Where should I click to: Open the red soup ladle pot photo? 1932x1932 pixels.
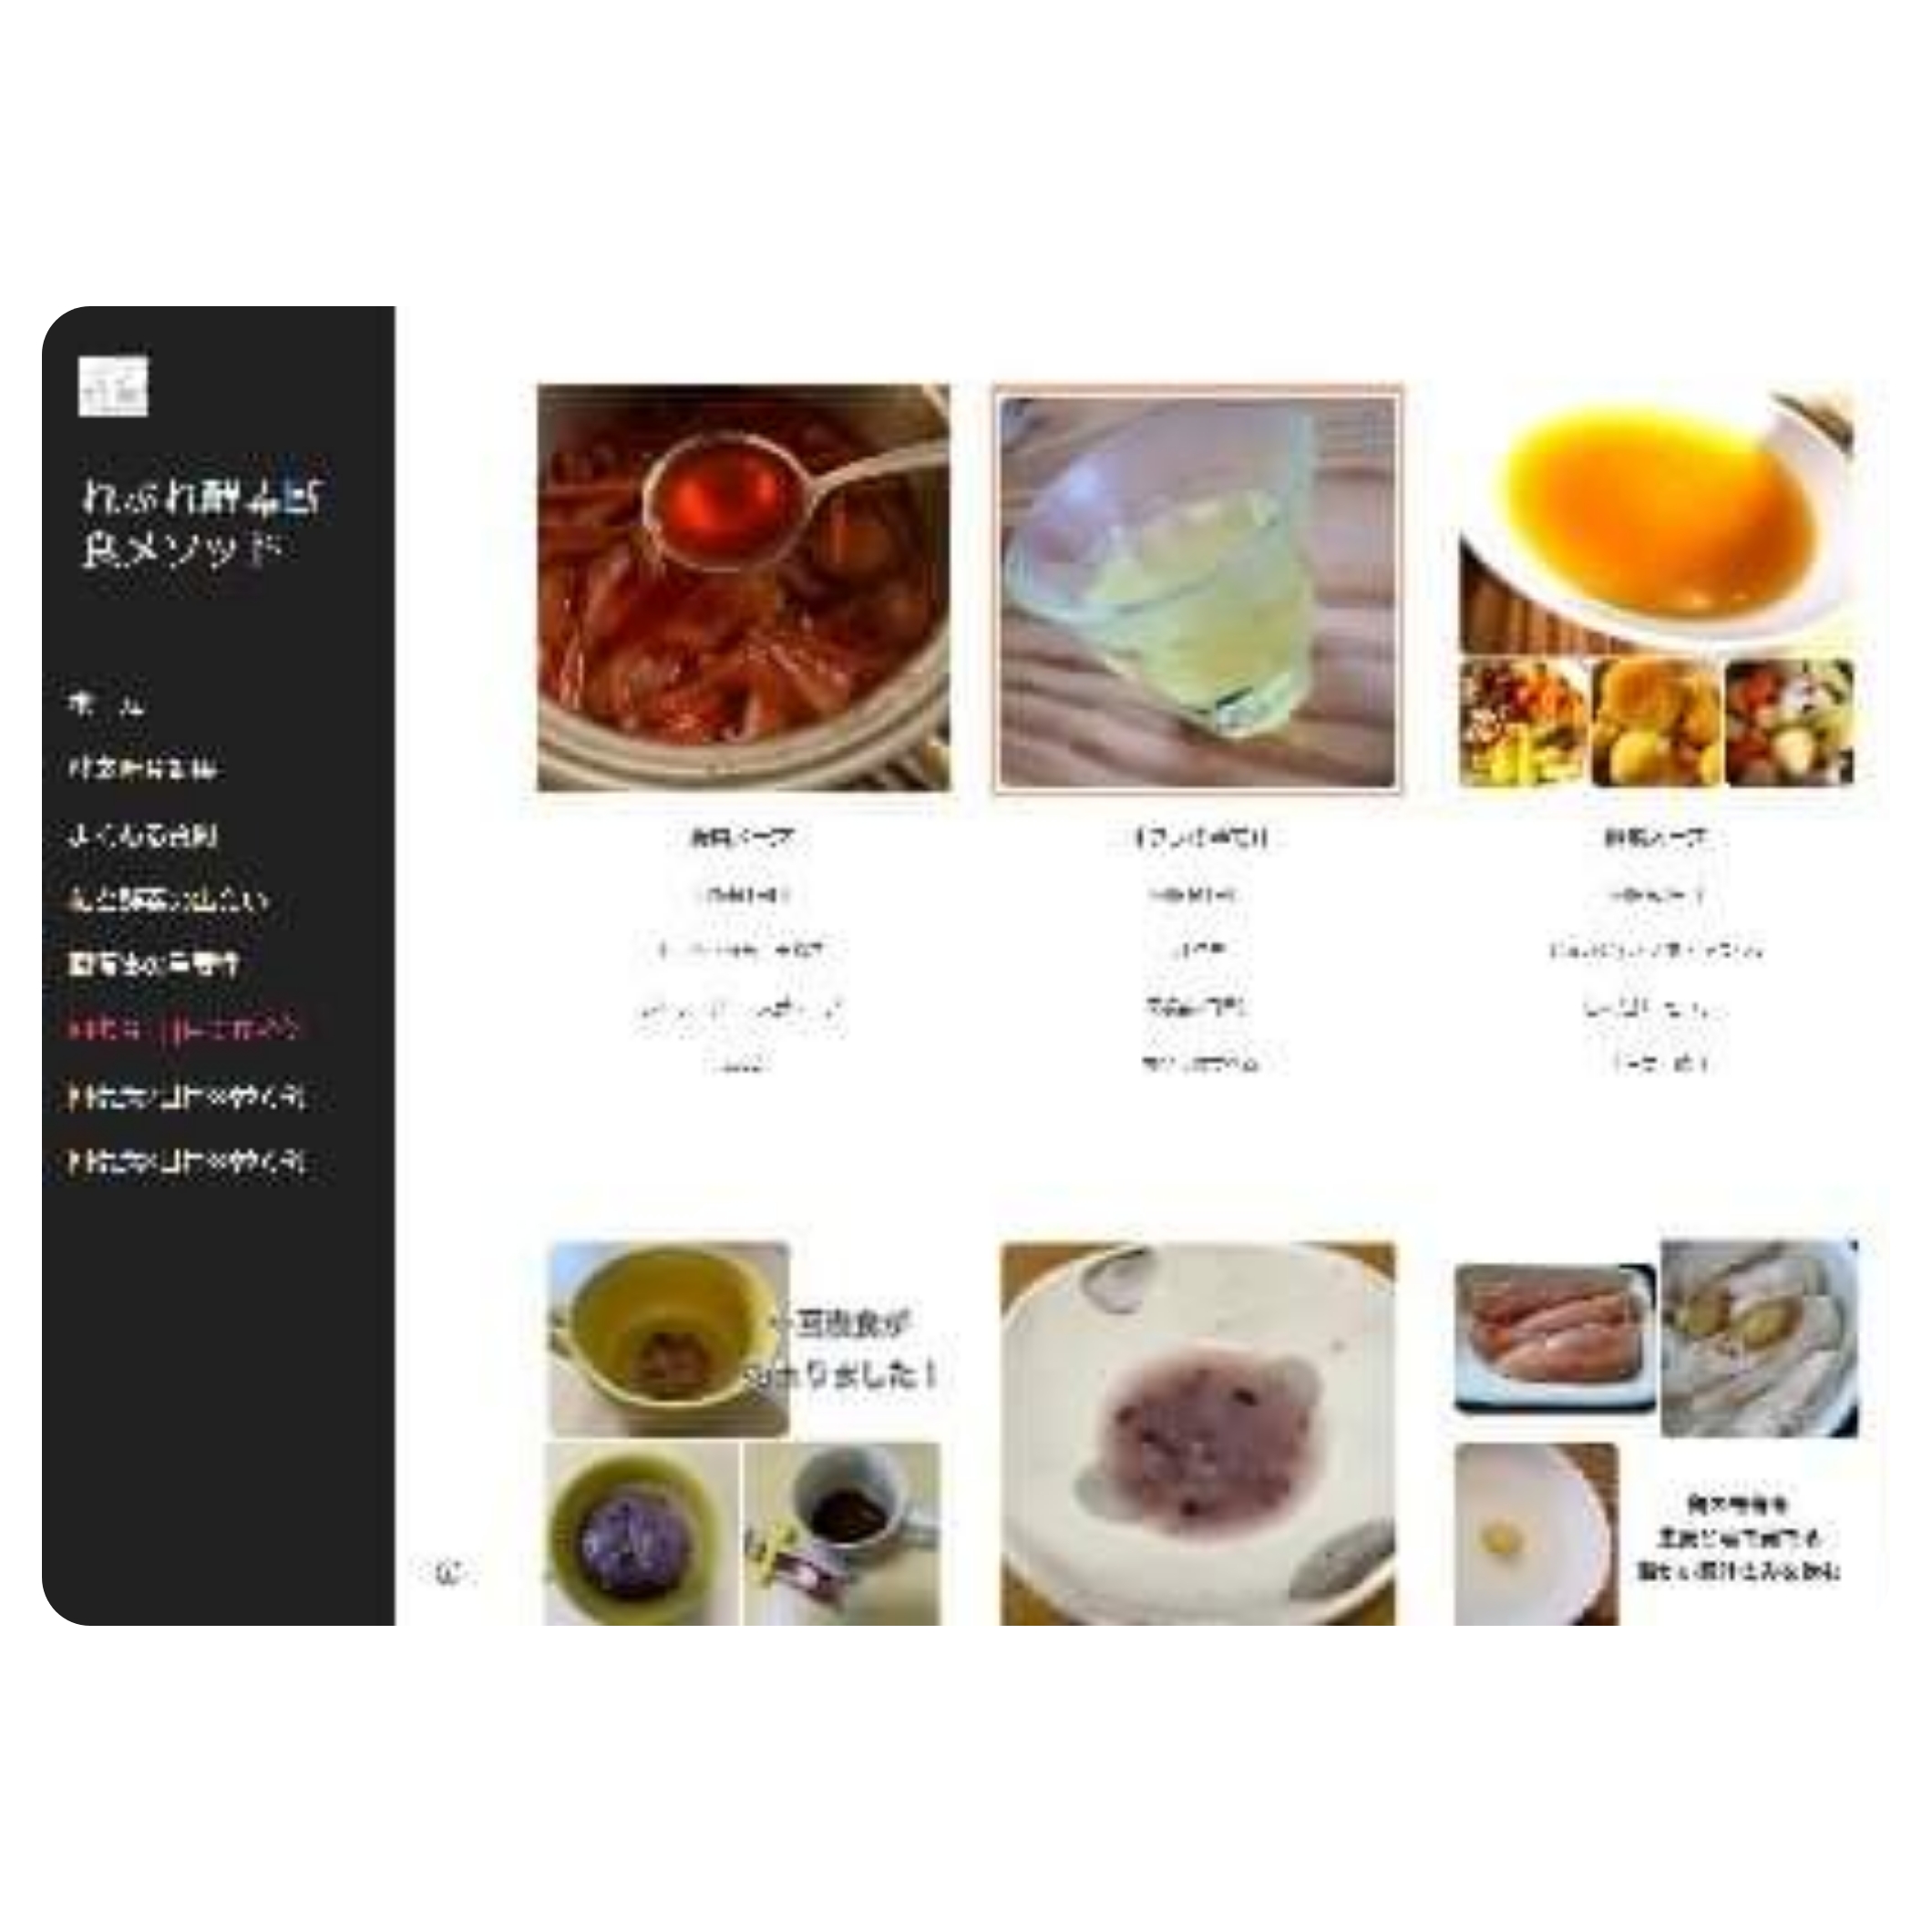[744, 588]
